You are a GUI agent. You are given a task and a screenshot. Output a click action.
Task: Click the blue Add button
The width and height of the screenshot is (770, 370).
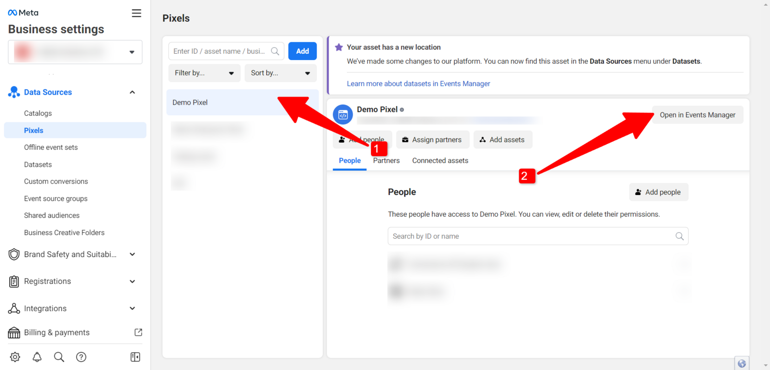(x=302, y=51)
